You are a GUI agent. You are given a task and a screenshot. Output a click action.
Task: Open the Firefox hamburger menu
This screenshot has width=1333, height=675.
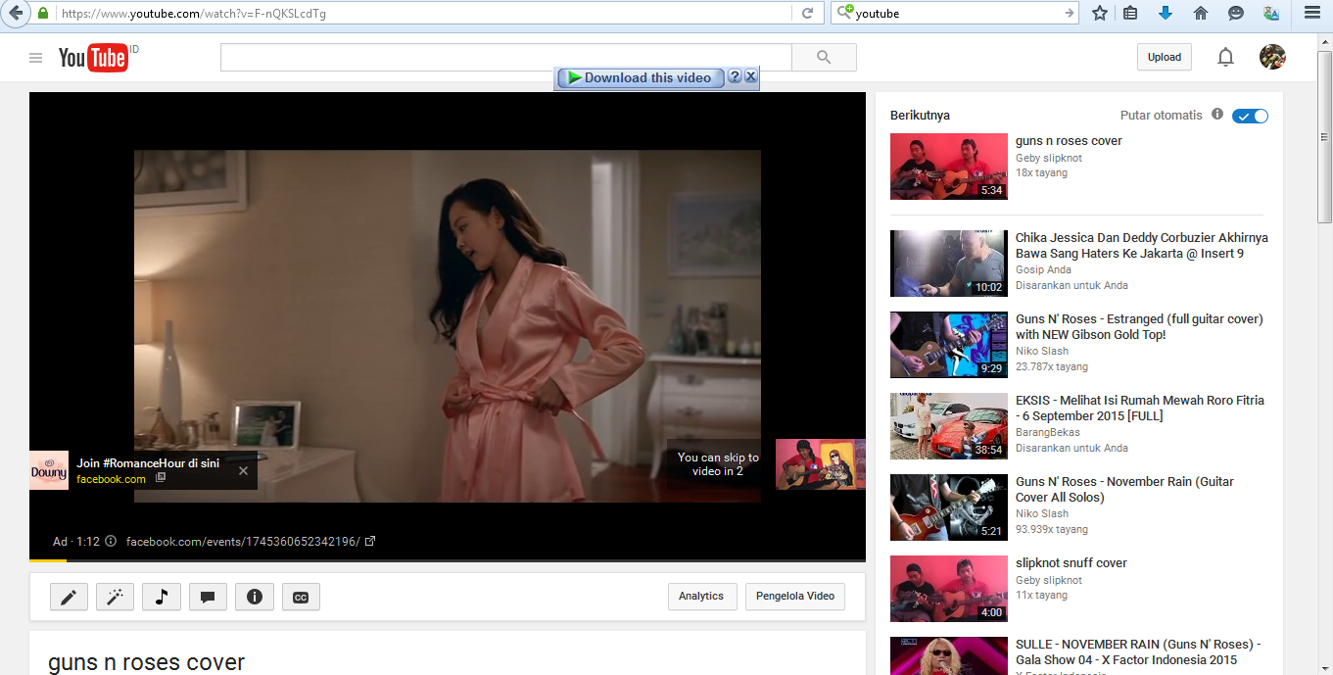click(1311, 13)
